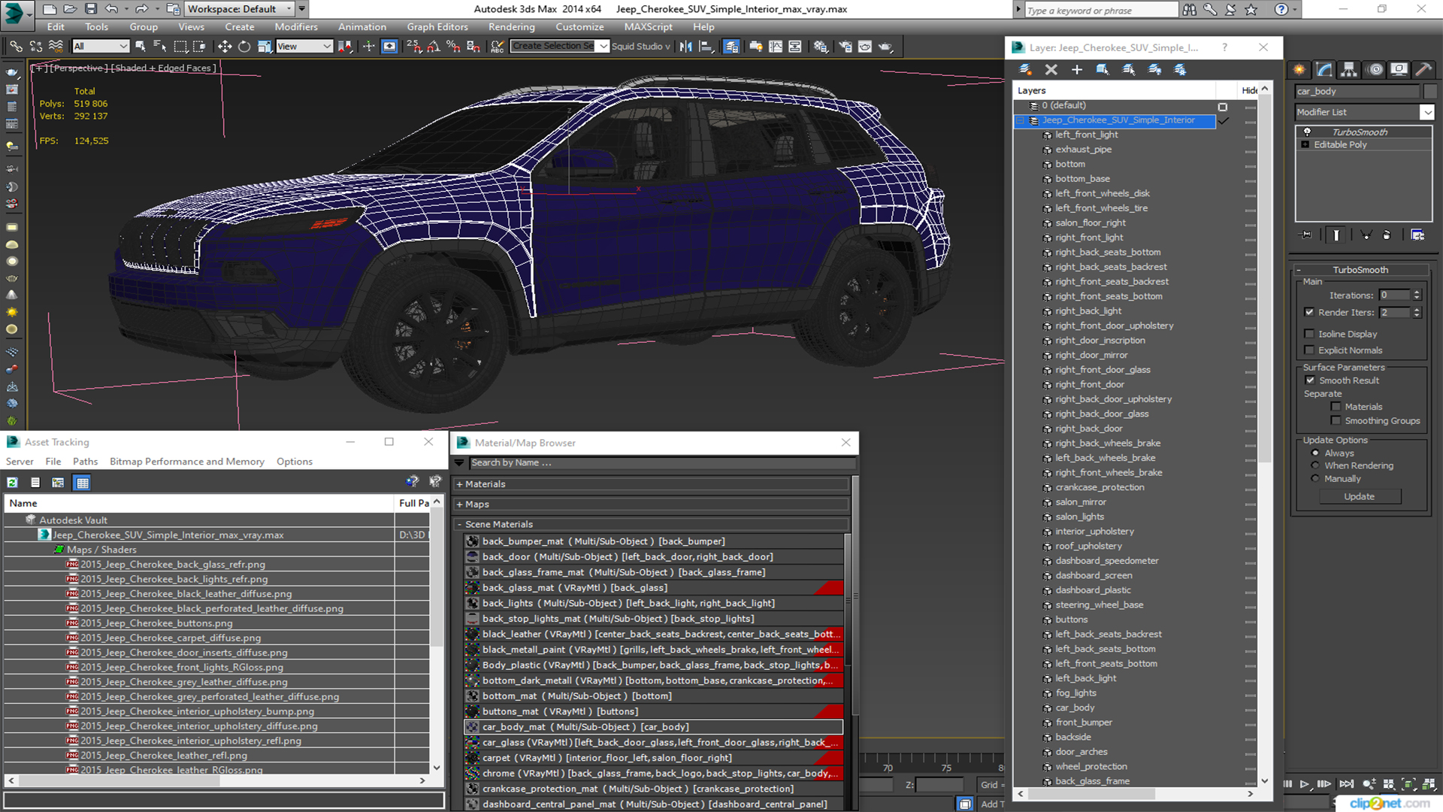
Task: Open reference coordinate View dropdown
Action: point(304,47)
